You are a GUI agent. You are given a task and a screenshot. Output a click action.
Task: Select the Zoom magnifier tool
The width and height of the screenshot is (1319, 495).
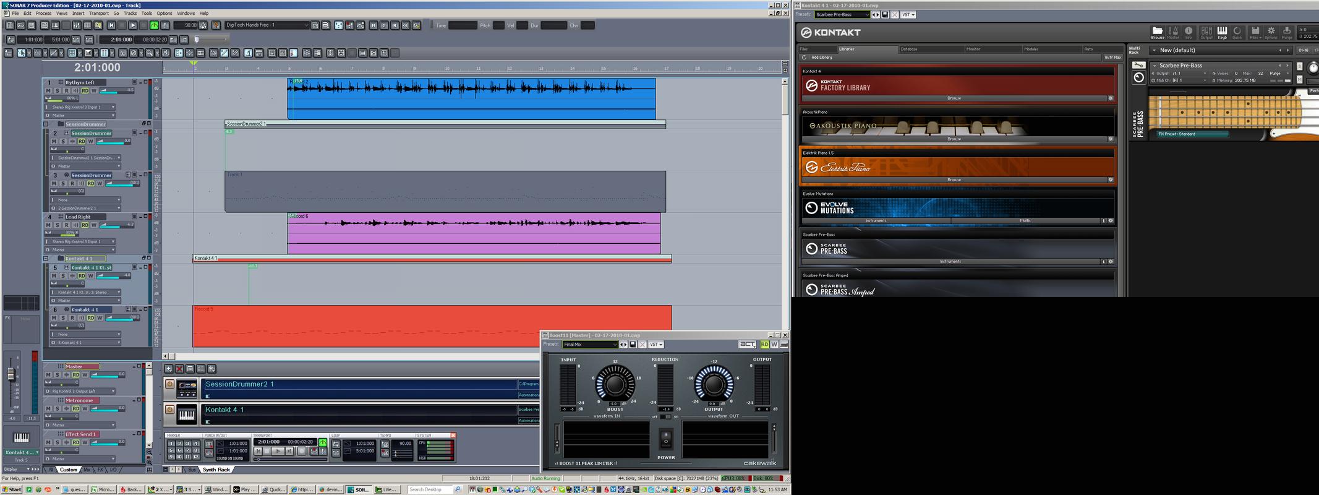tap(150, 53)
